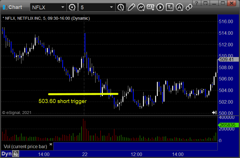Select the drawing pencil tool

[x=131, y=7]
